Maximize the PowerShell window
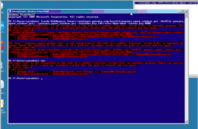The image size is (198, 129). [183, 11]
